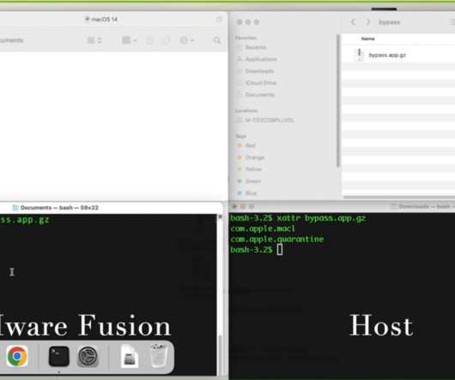The image size is (455, 380).
Task: Click the icon at right of macOS 14 title
Action: click(219, 20)
